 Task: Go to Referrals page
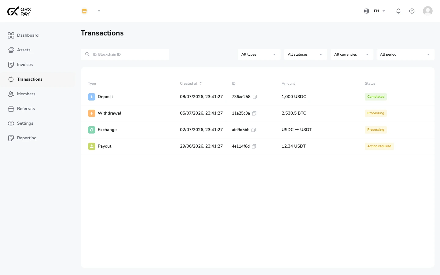click(x=37, y=109)
